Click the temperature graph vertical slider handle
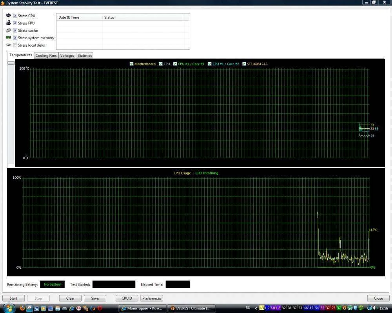Image resolution: width=392 pixels, height=313 pixels. [11, 63]
